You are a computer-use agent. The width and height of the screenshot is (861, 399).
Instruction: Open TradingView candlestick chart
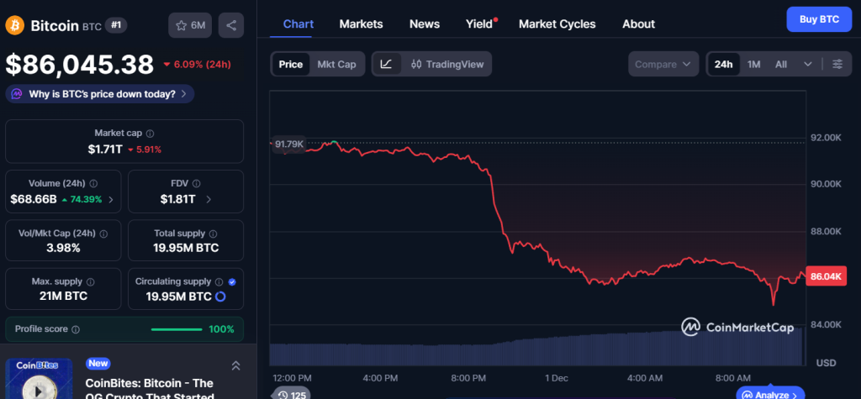pos(447,64)
